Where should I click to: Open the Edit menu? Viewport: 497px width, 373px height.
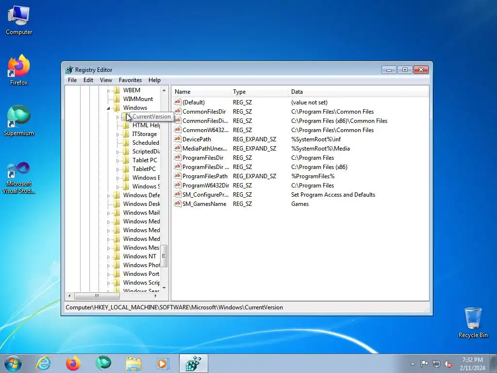pyautogui.click(x=88, y=80)
